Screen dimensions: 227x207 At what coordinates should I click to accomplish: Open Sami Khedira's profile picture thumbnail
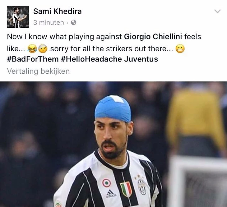18,17
